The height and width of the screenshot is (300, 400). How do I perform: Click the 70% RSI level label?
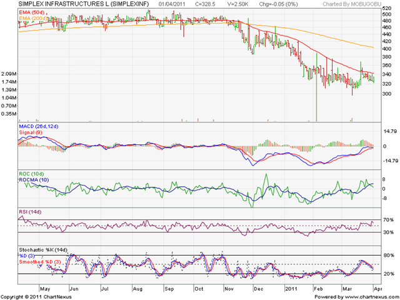[x=388, y=219]
